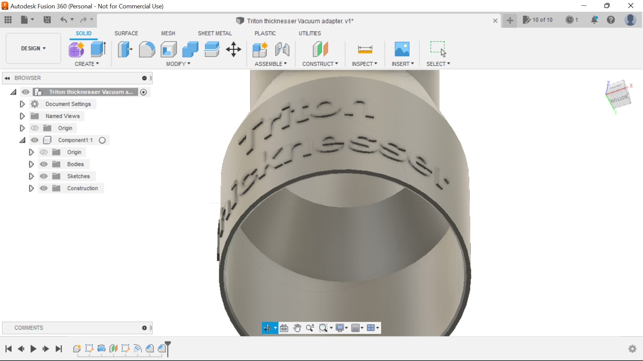Show the Origin folder
643x361 pixels.
(34, 128)
